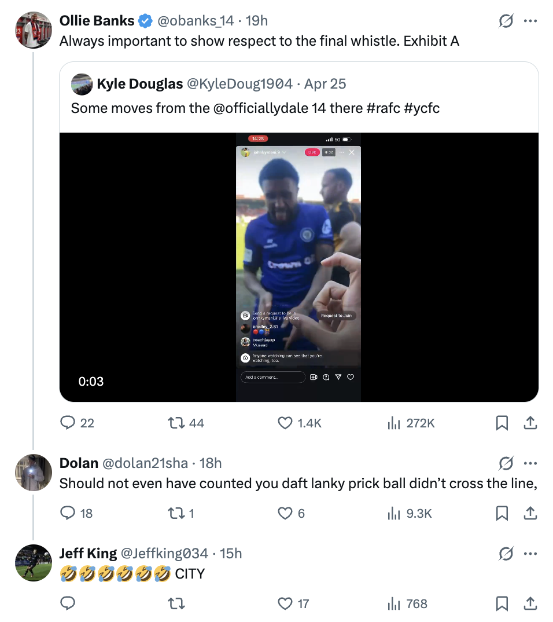Reply to Ollie Banks' post
The image size is (553, 622).
[x=68, y=423]
